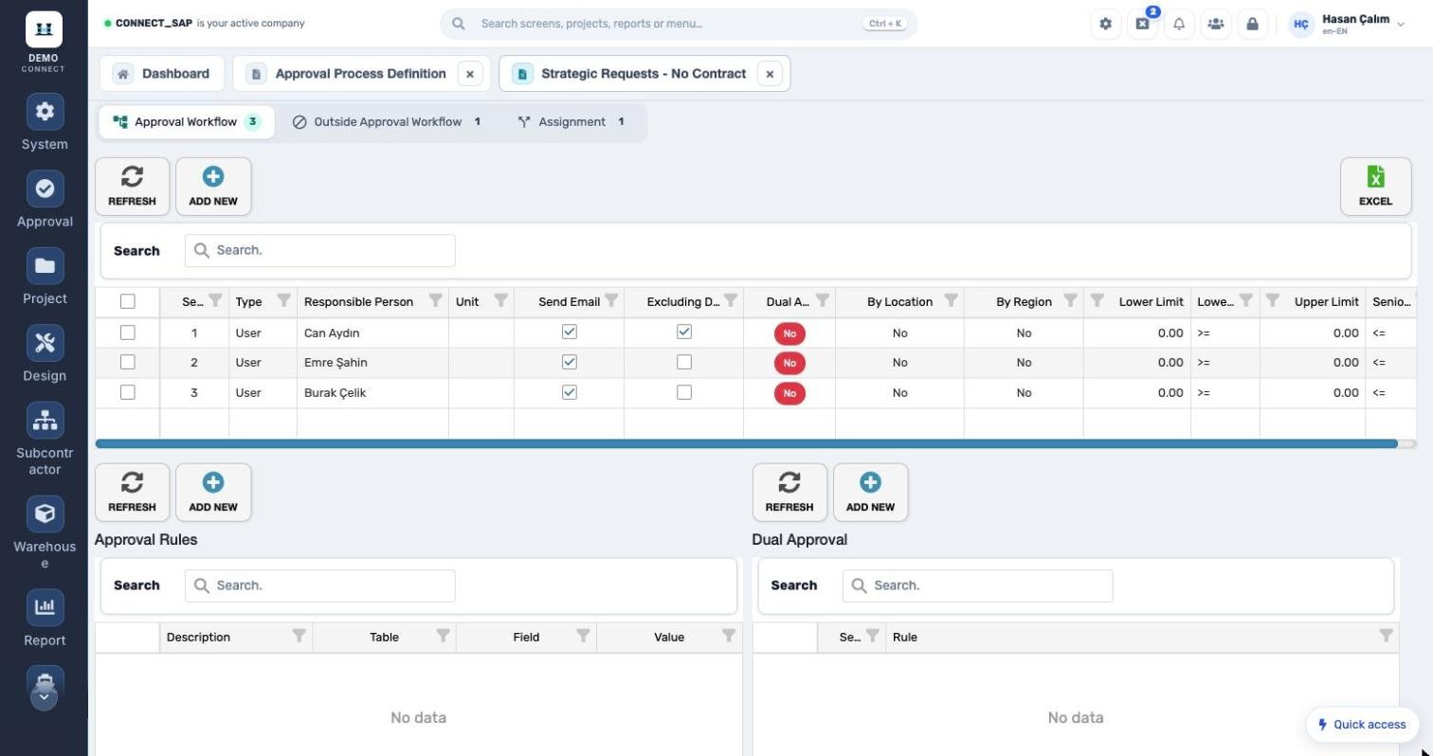
Task: Open filter on Approval Rules Description column
Action: click(x=299, y=636)
